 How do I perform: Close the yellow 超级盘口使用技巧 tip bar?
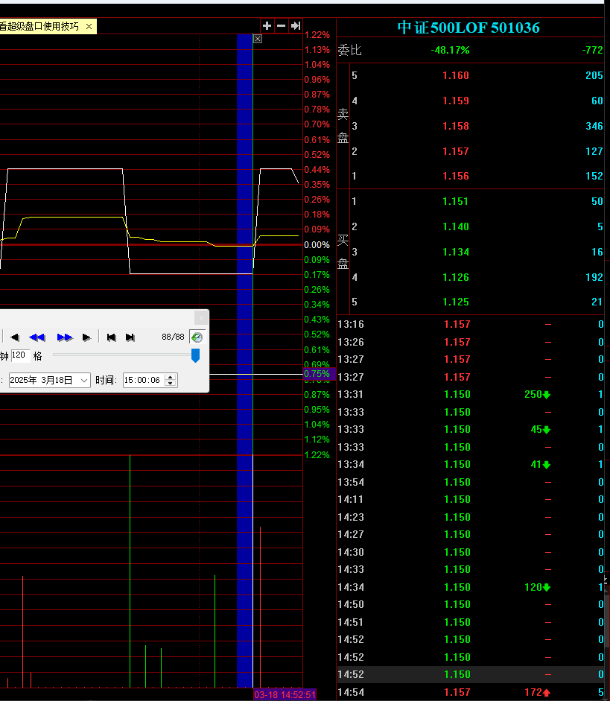pyautogui.click(x=89, y=27)
